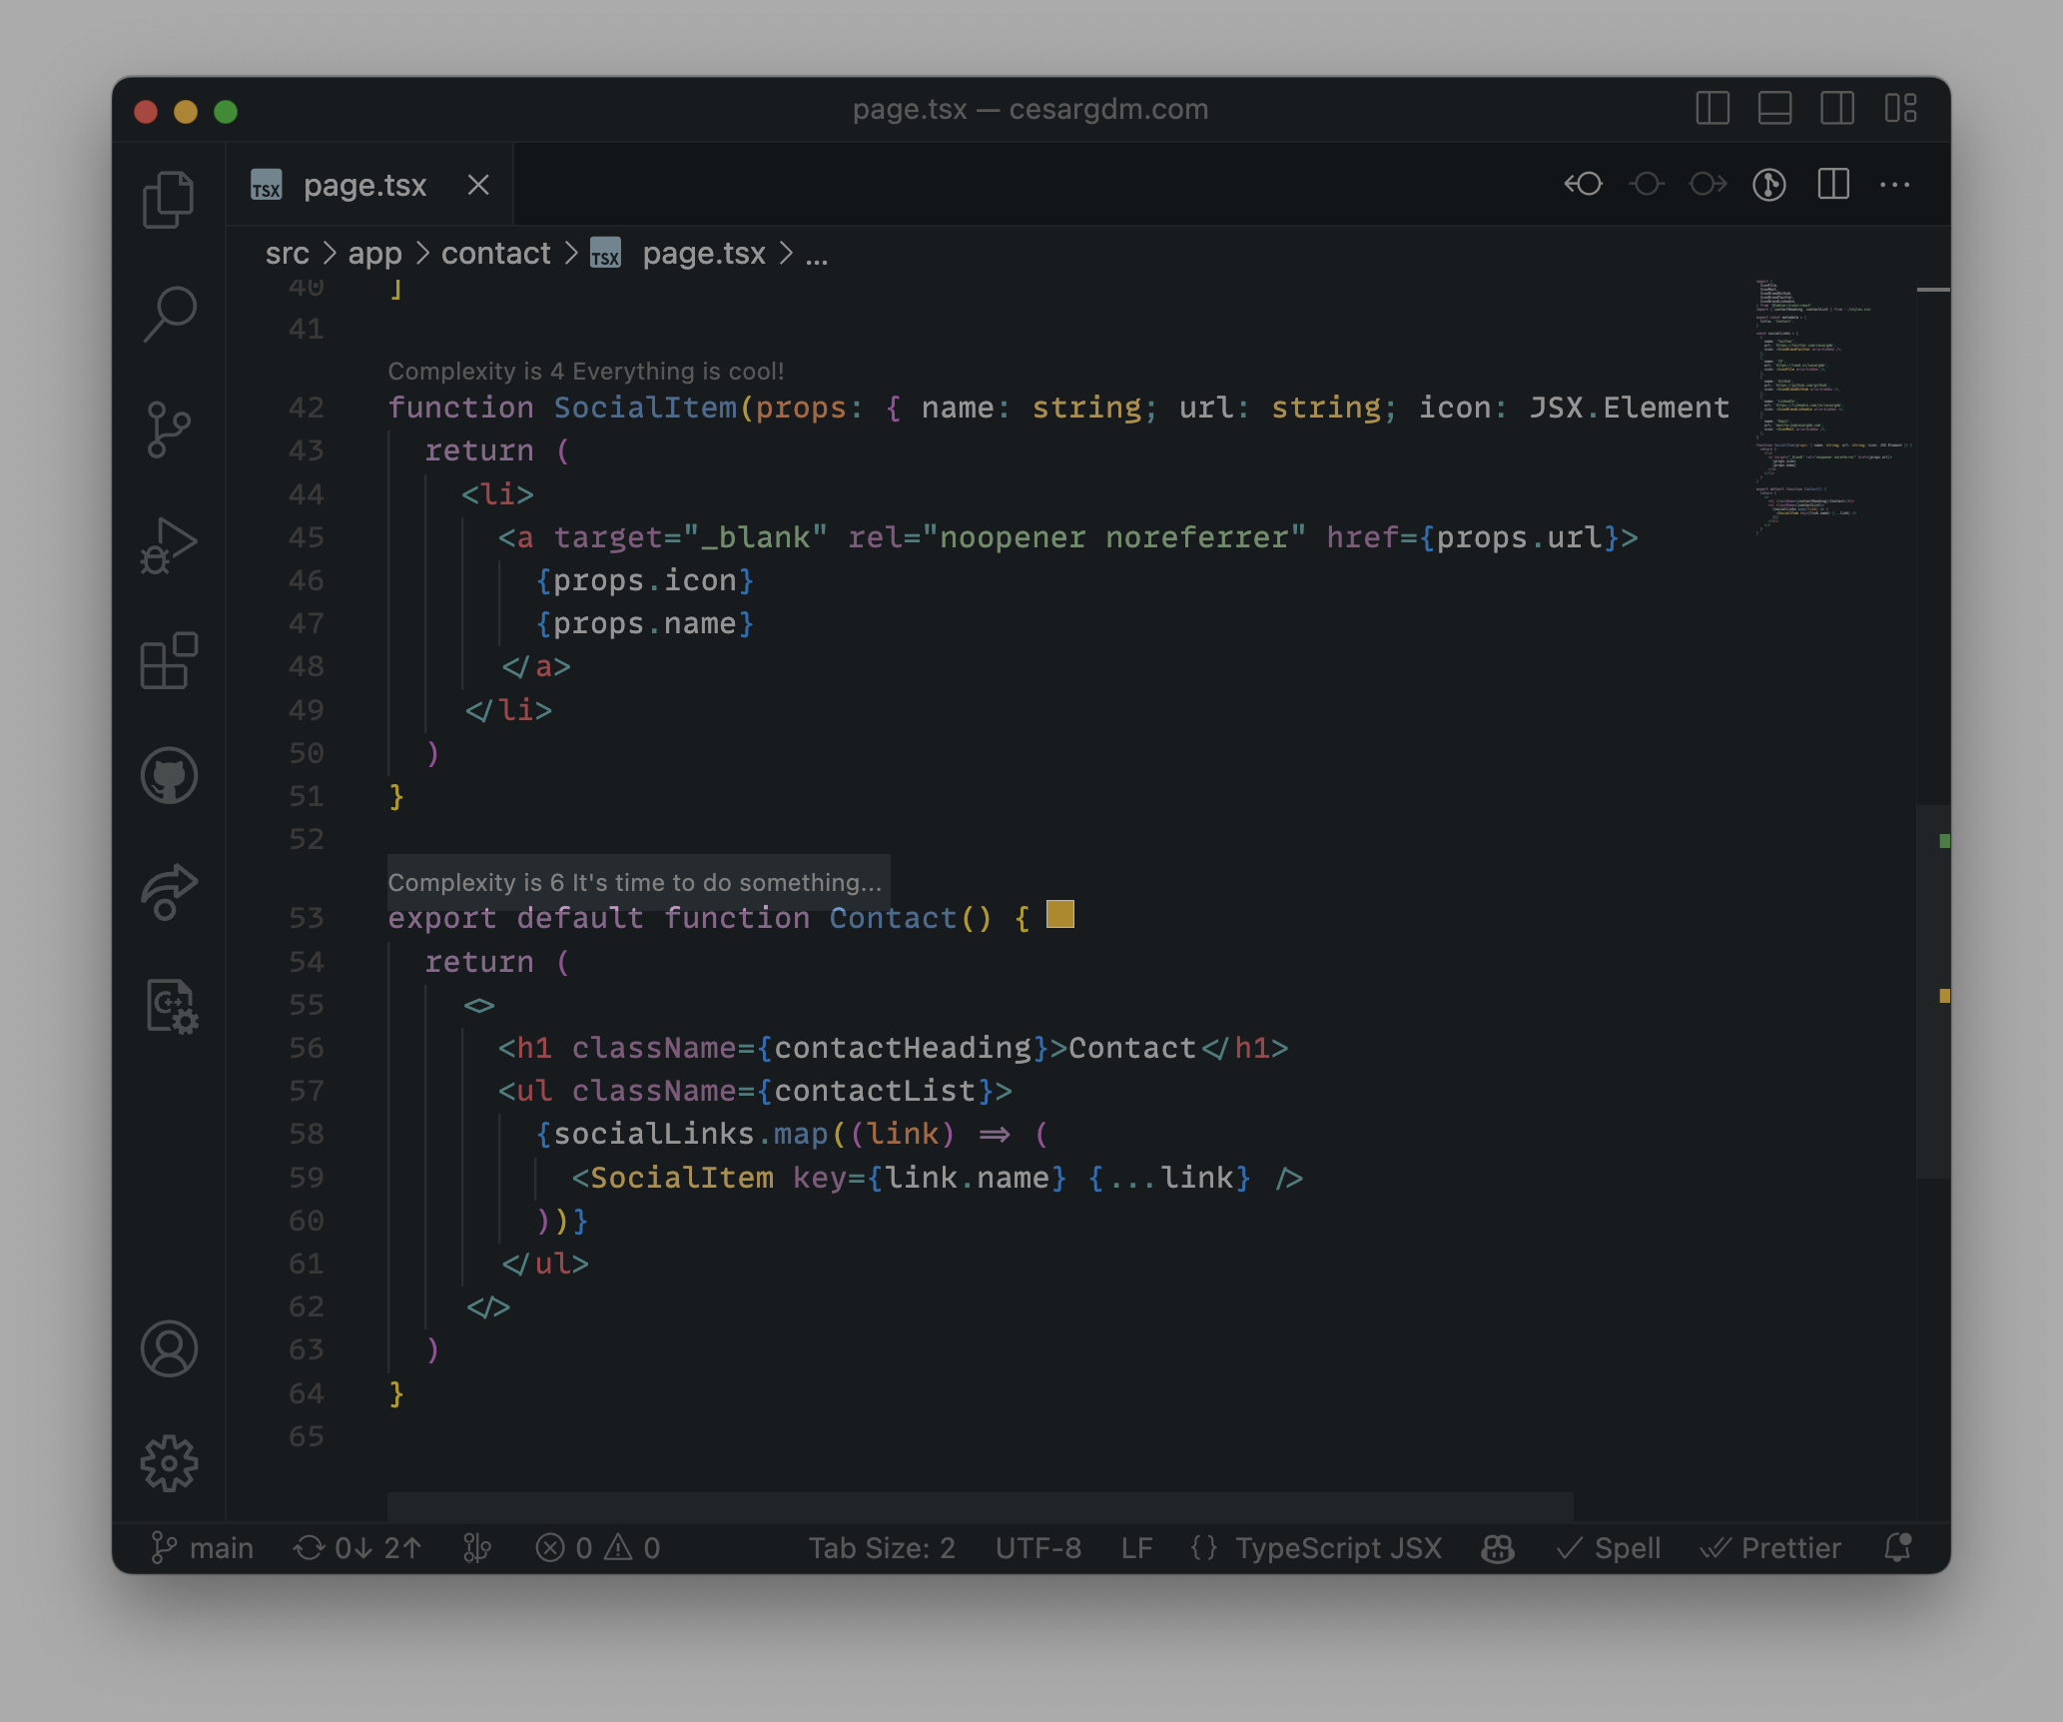Open the GitHub panel icon
The height and width of the screenshot is (1722, 2063).
tap(169, 776)
